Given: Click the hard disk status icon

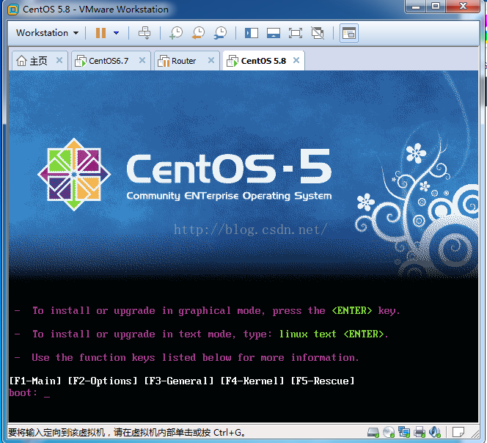Looking at the screenshot, I should [x=373, y=432].
